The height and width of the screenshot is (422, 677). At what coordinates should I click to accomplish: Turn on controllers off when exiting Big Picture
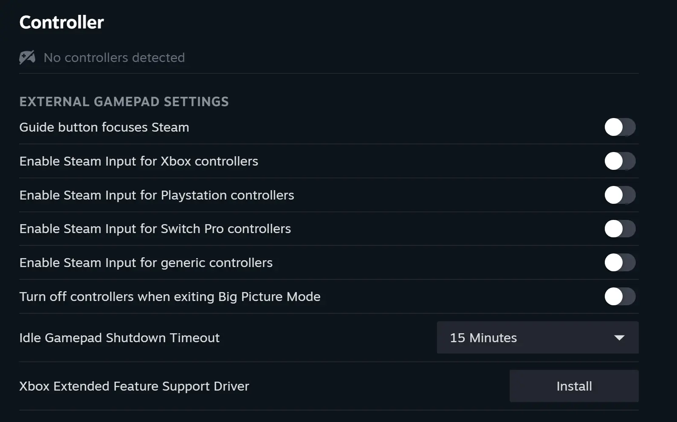(x=620, y=297)
